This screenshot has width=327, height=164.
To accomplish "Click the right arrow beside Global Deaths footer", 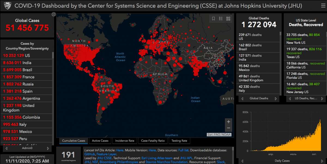I will [275, 98].
